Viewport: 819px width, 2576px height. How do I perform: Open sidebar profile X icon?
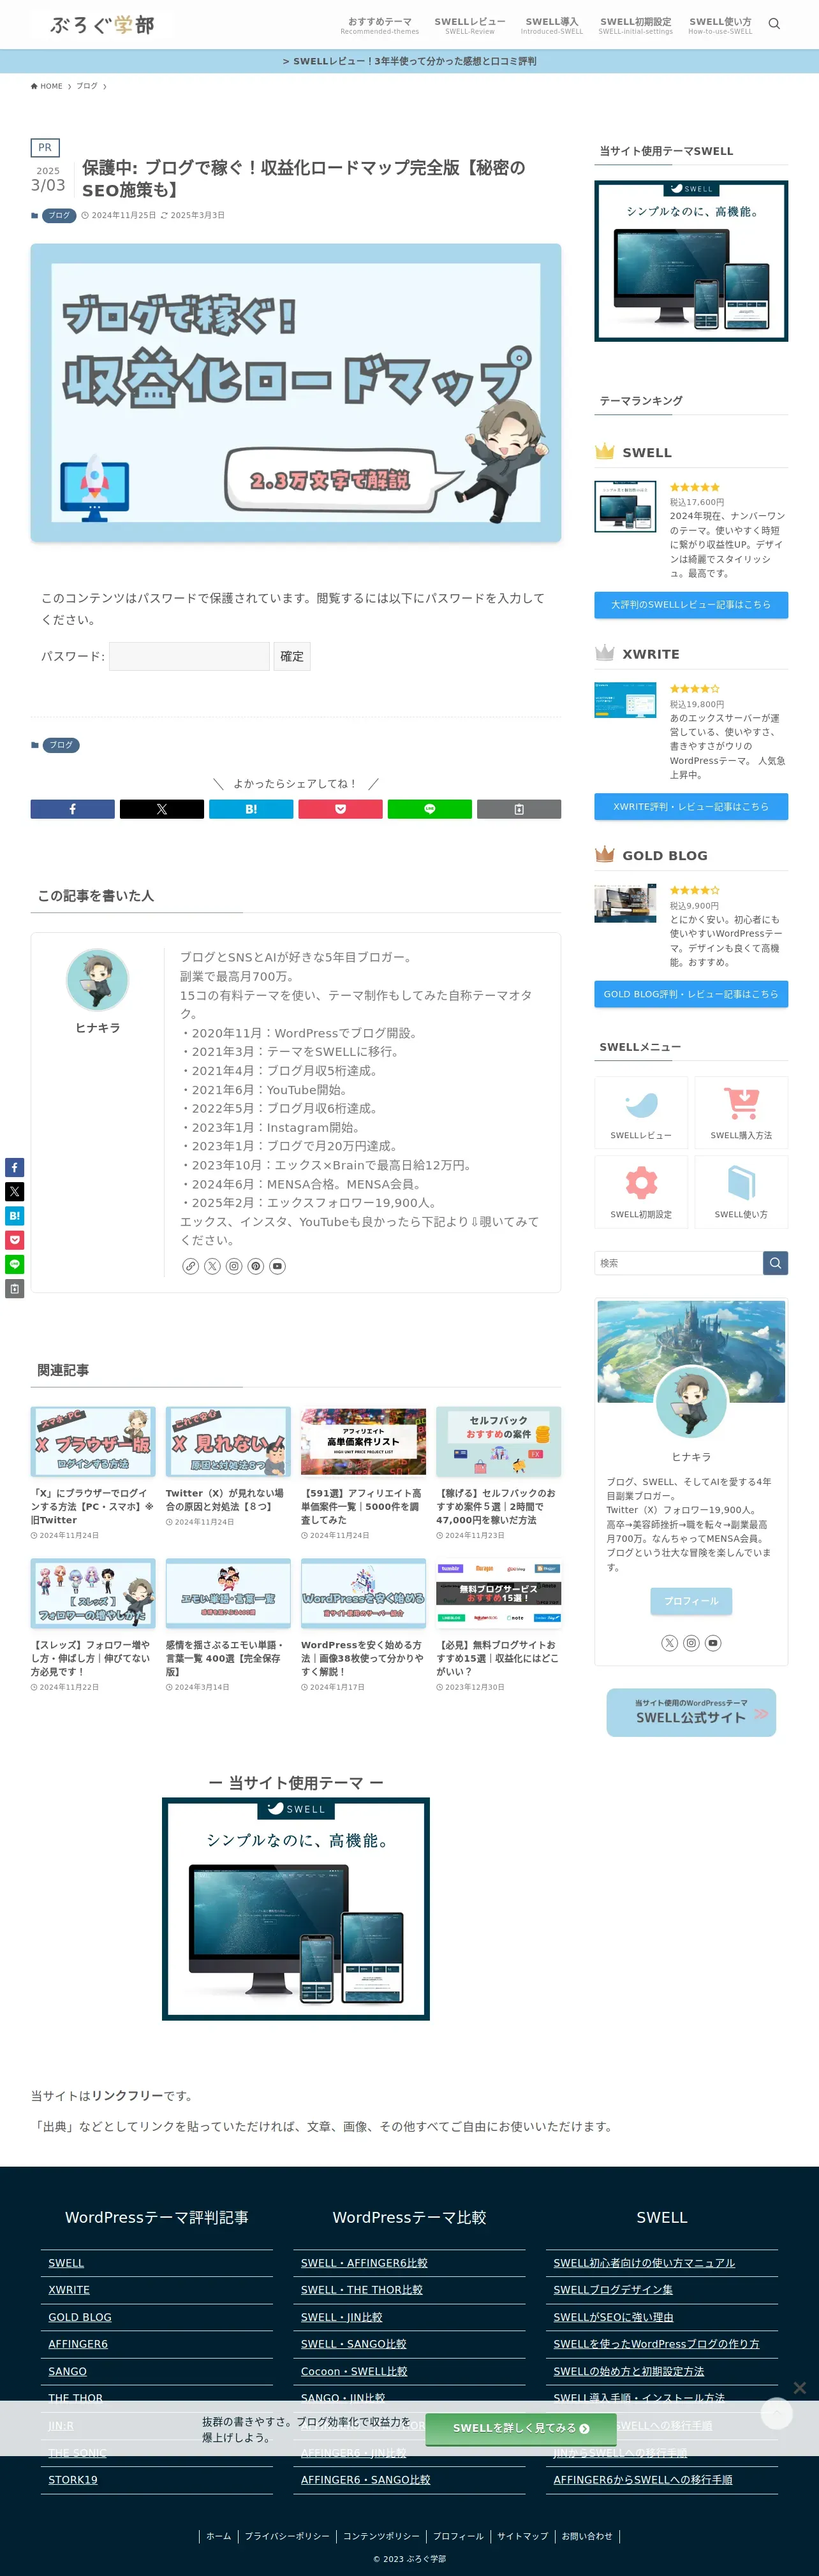670,1643
